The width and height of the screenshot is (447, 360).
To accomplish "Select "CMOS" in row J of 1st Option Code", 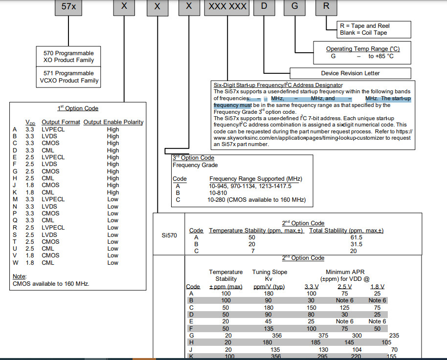I will [50, 185].
